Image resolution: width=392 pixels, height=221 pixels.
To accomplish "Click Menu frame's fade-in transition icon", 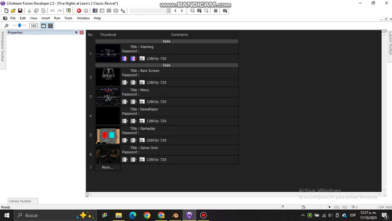I will [125, 102].
